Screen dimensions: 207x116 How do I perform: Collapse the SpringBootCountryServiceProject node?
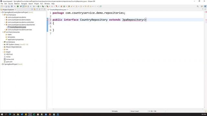[x=1, y=12]
